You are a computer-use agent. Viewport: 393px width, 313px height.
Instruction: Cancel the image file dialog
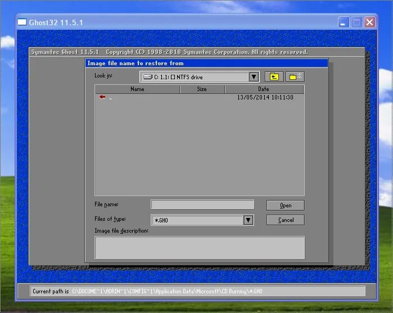[286, 220]
